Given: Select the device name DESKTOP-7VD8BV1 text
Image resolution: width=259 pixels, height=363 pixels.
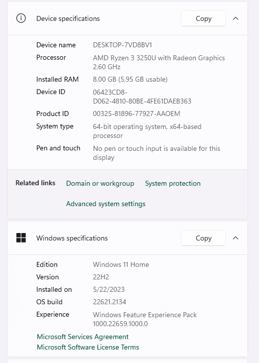Looking at the screenshot, I should click(122, 45).
